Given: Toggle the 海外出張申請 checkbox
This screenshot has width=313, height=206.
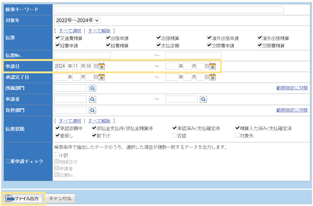Looking at the screenshot, I should tap(209, 38).
